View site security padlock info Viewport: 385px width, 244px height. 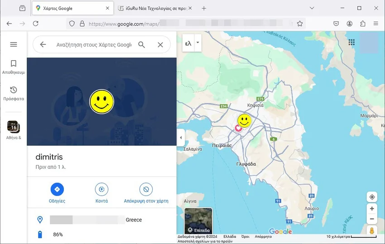tap(82, 24)
